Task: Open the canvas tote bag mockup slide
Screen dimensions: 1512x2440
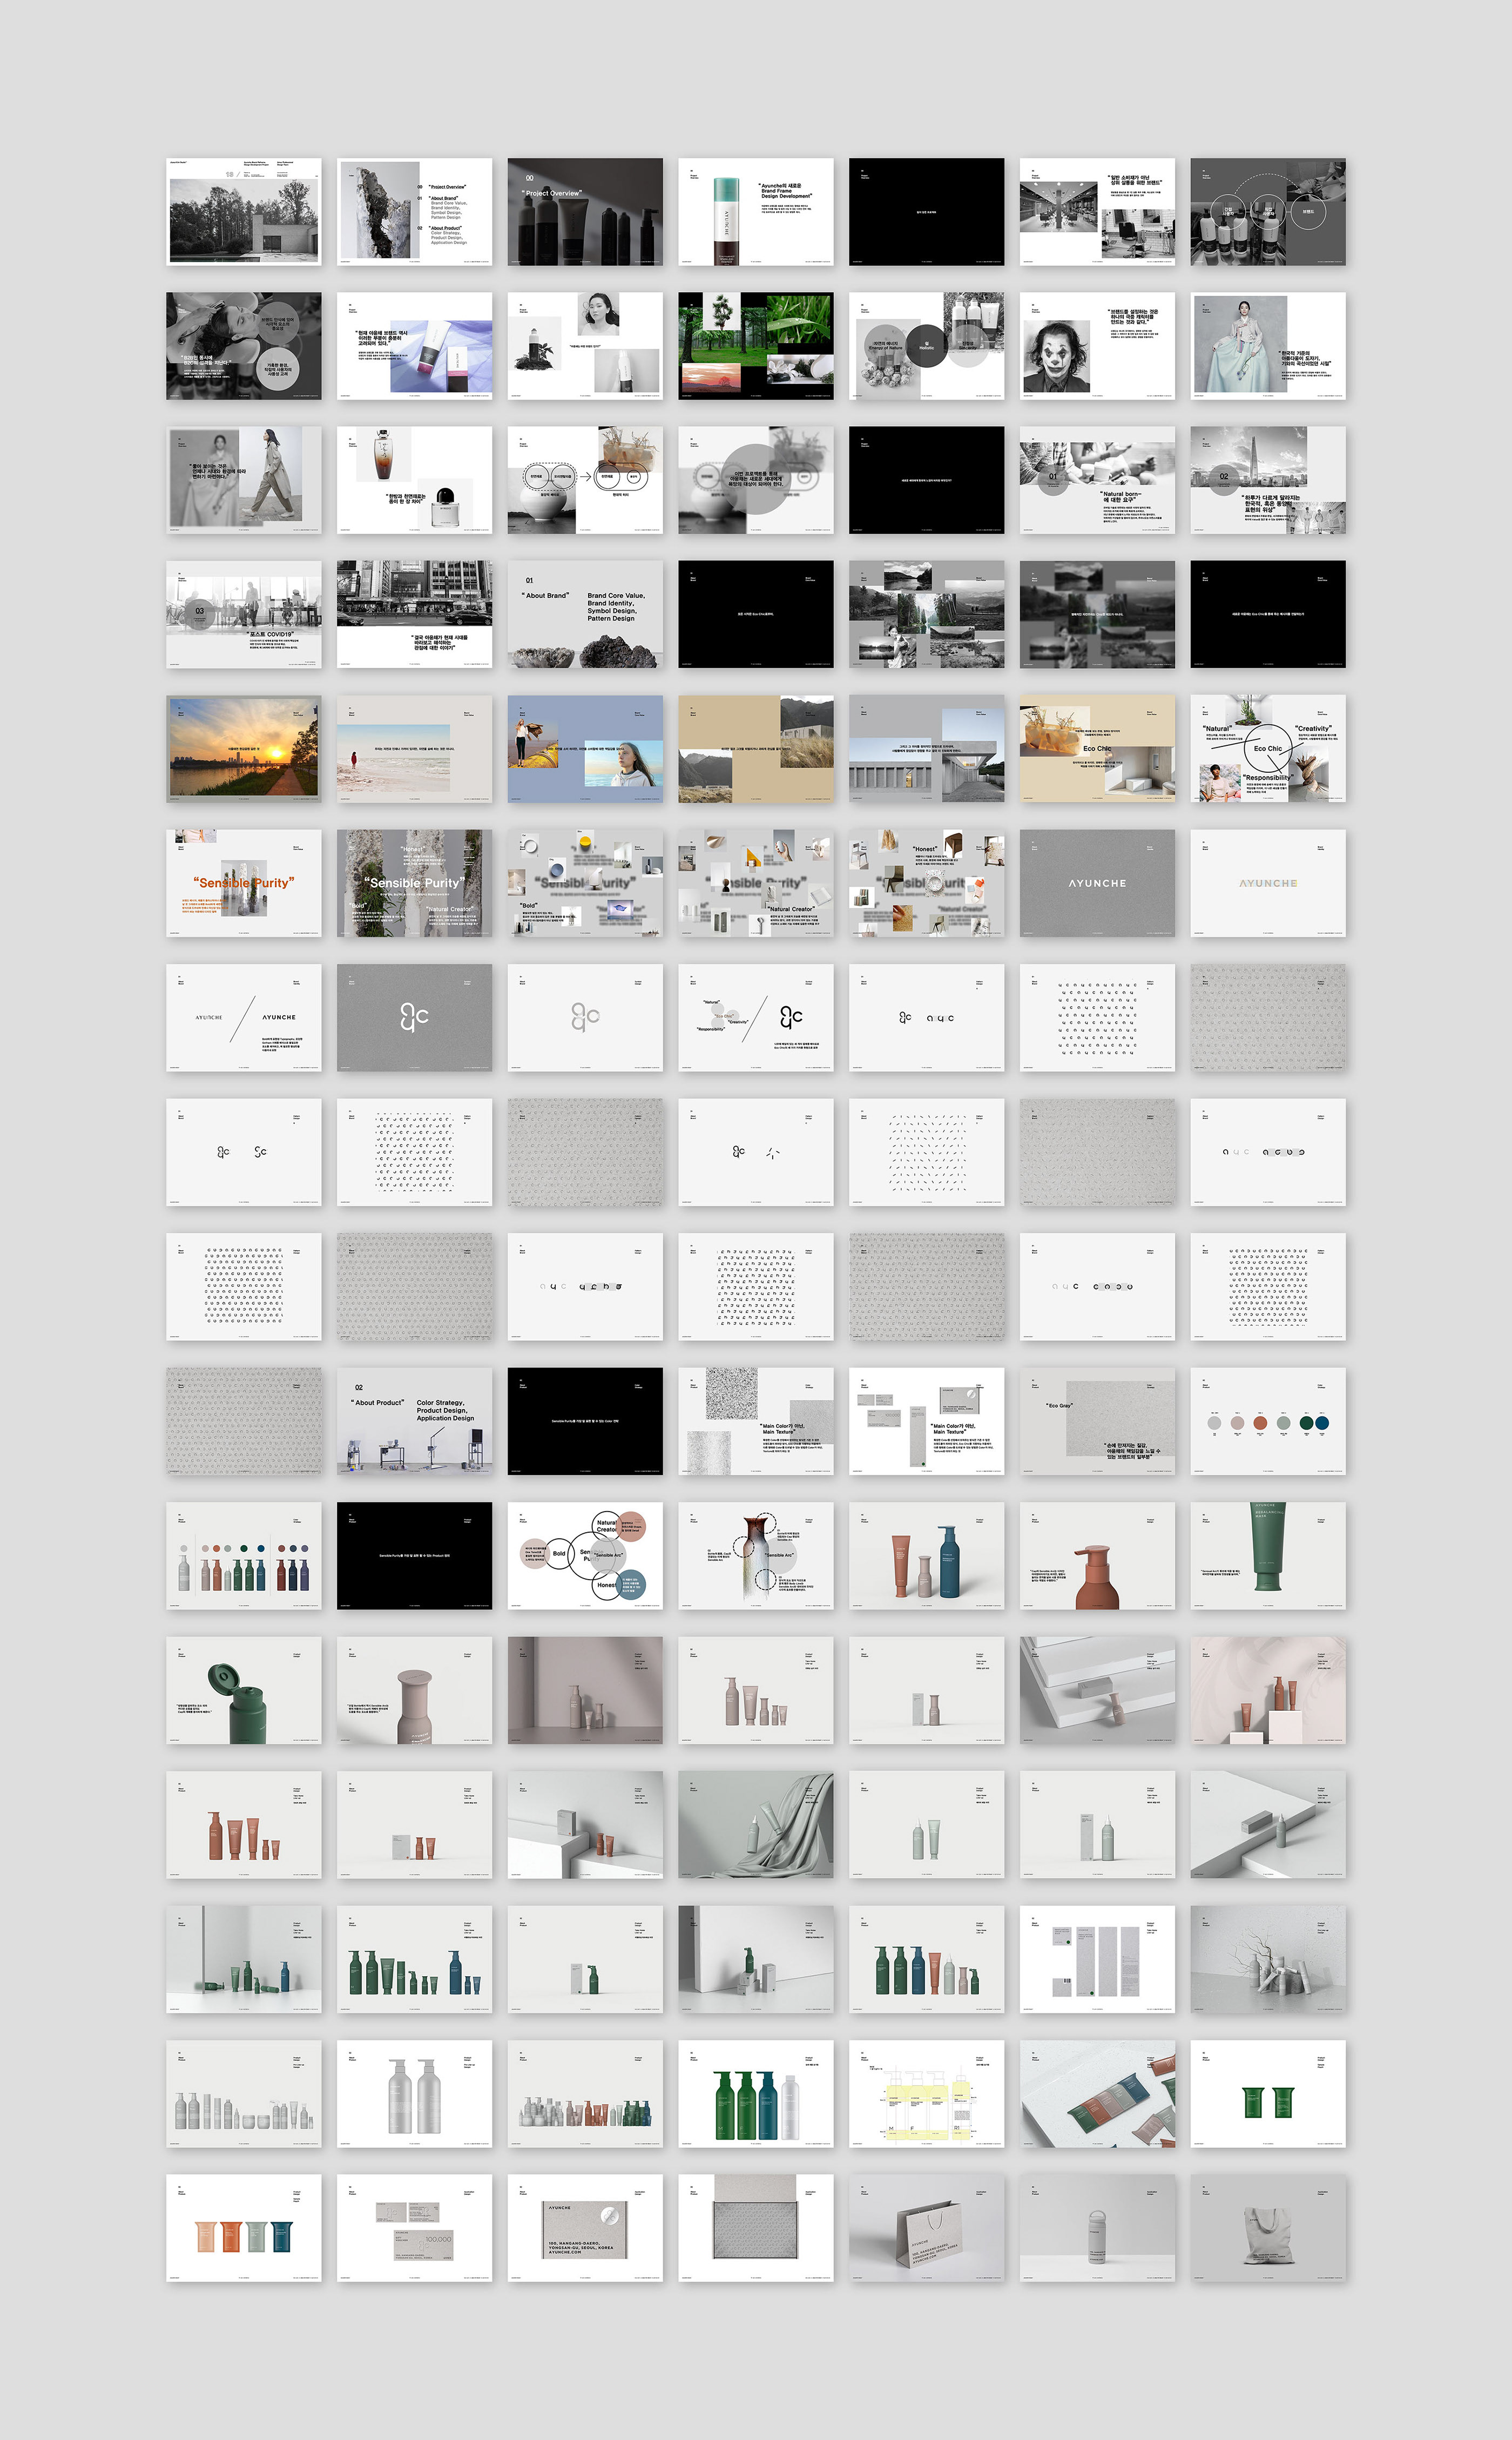Action: tap(1268, 2228)
